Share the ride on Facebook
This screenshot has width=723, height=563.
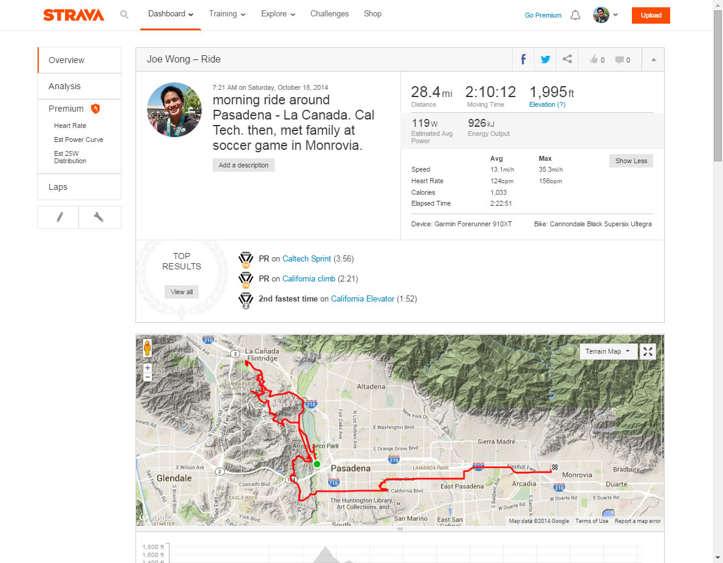[523, 59]
